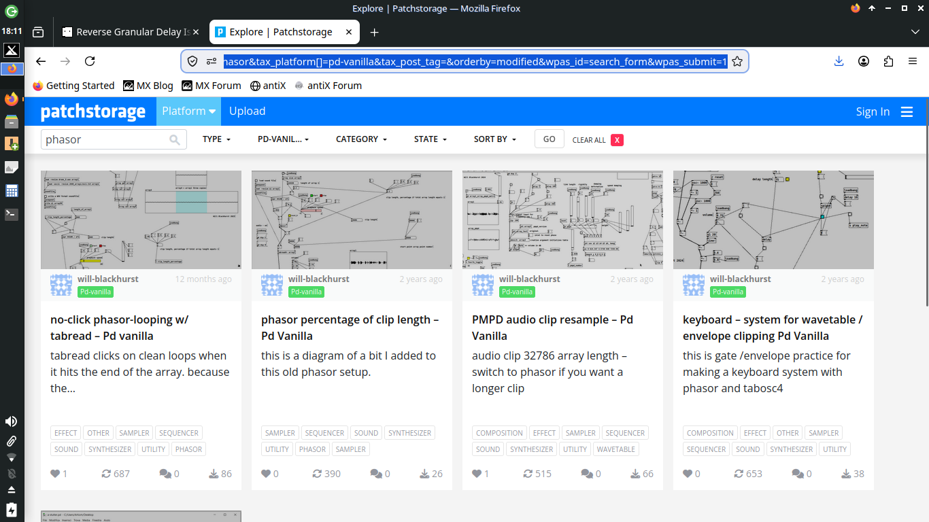Click the Firefox back arrow button
This screenshot has height=522, width=929.
[x=41, y=61]
